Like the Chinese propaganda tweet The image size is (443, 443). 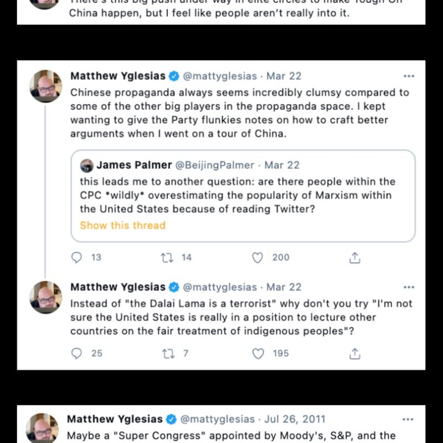click(257, 257)
